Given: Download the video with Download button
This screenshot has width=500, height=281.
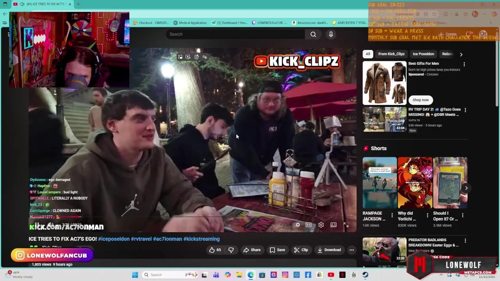Looking at the screenshot, I should (x=329, y=250).
